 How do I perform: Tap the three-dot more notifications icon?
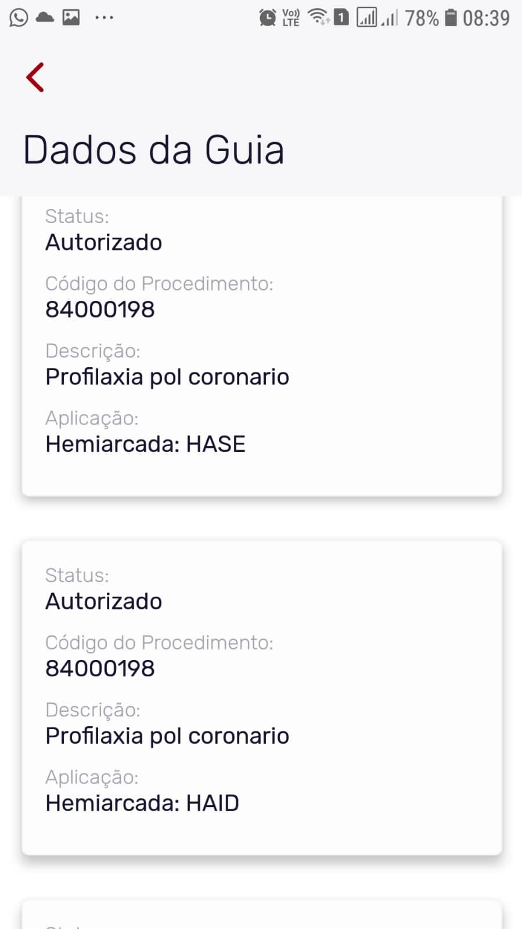point(104,17)
